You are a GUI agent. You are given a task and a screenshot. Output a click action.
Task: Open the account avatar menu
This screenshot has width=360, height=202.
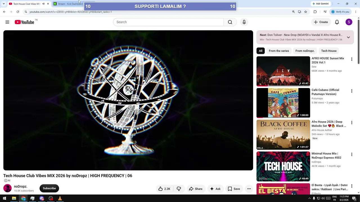coord(349,22)
